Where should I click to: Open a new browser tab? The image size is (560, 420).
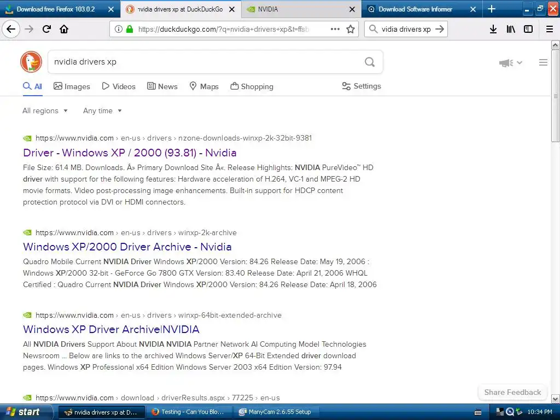click(492, 9)
